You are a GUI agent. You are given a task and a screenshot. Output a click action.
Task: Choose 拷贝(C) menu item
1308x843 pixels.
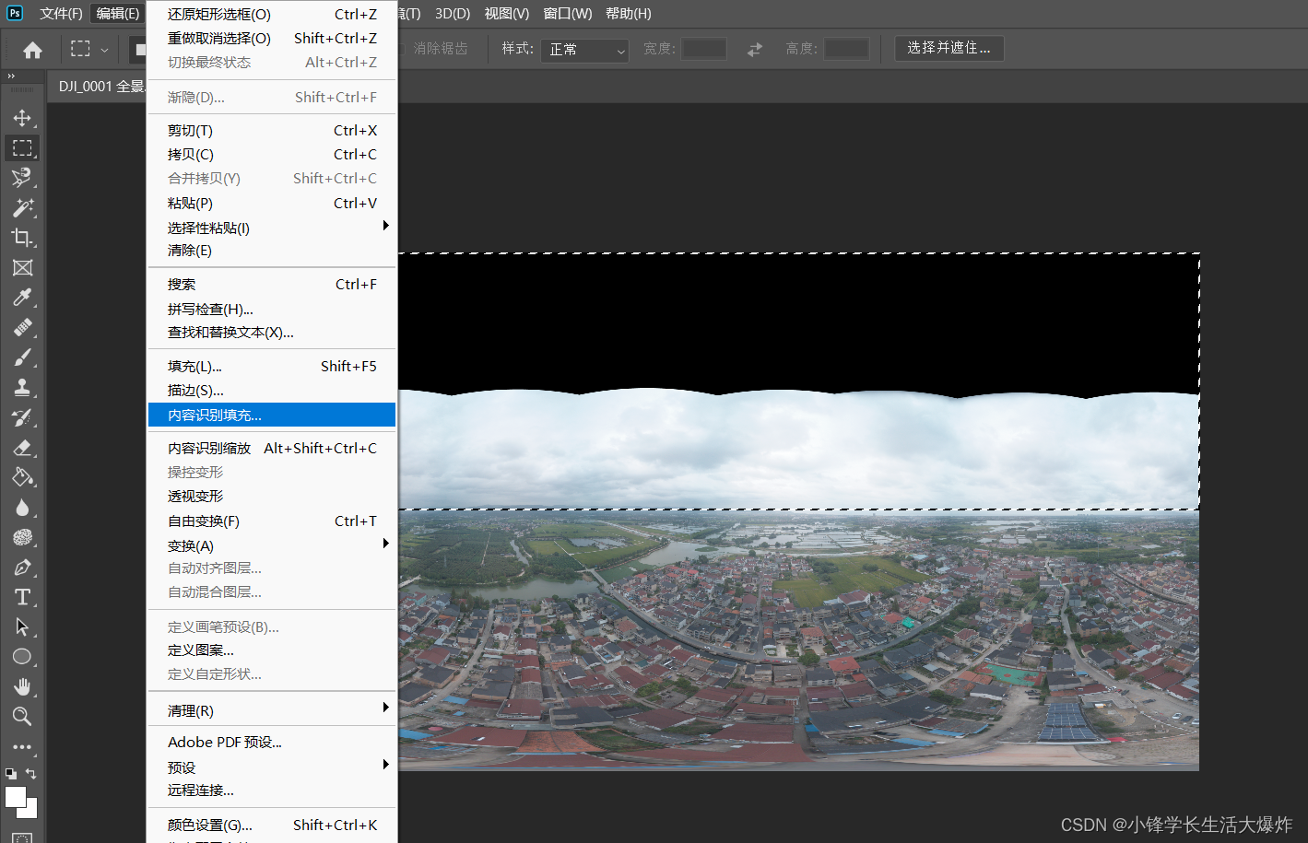(272, 155)
